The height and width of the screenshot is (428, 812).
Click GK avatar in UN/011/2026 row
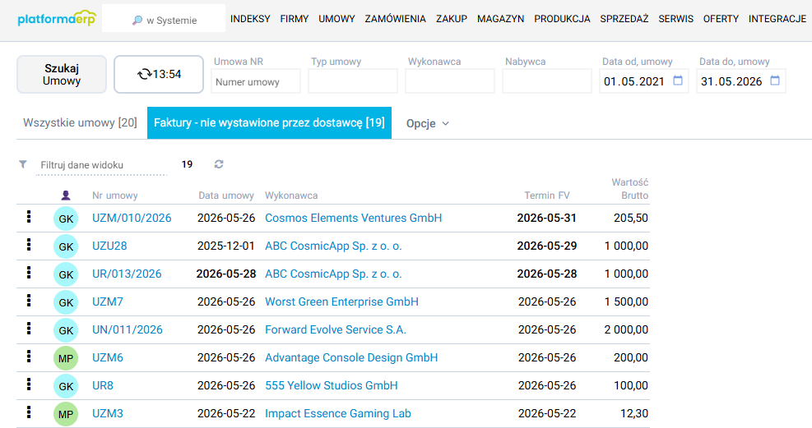pos(66,330)
